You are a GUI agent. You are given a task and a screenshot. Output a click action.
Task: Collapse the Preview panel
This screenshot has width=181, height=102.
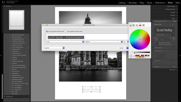point(5,6)
